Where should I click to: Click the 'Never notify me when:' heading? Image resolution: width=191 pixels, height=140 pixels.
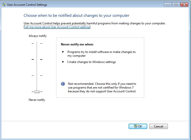tap(77, 44)
